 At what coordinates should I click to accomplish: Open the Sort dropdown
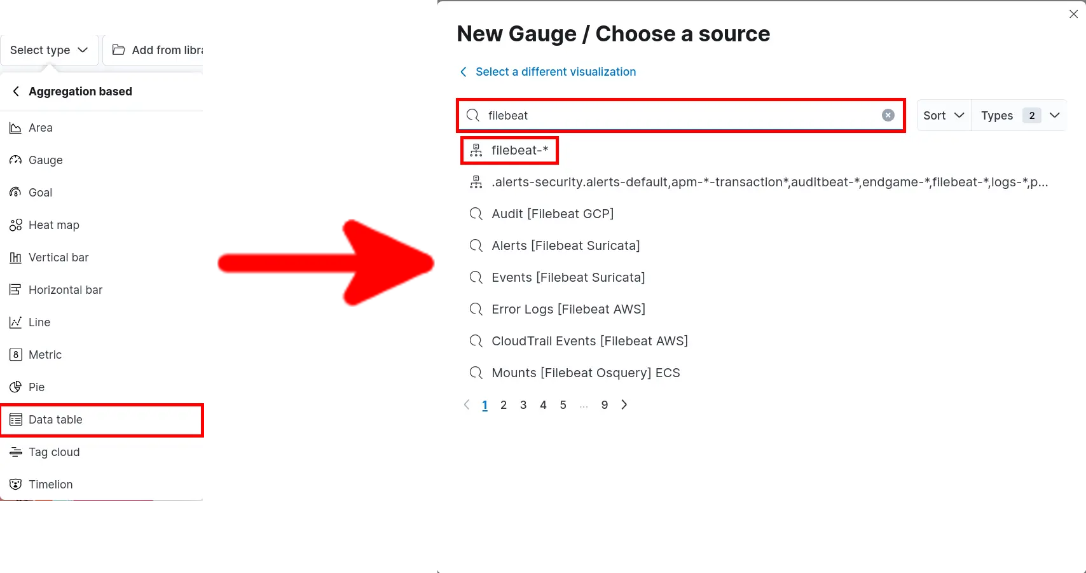coord(943,115)
